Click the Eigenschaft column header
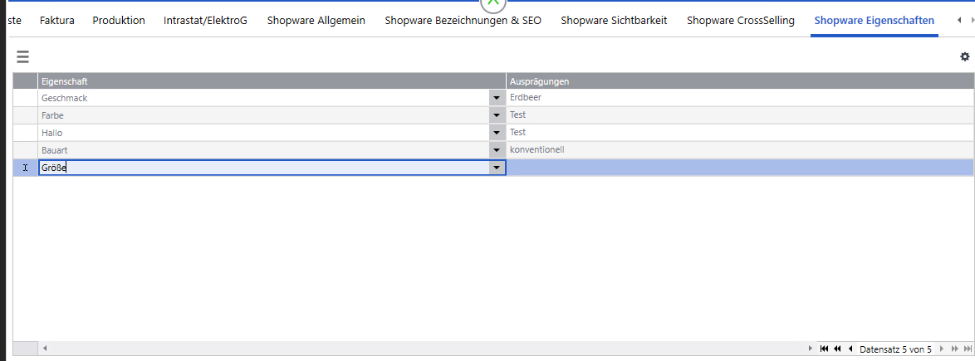The width and height of the screenshot is (975, 361). (x=272, y=81)
